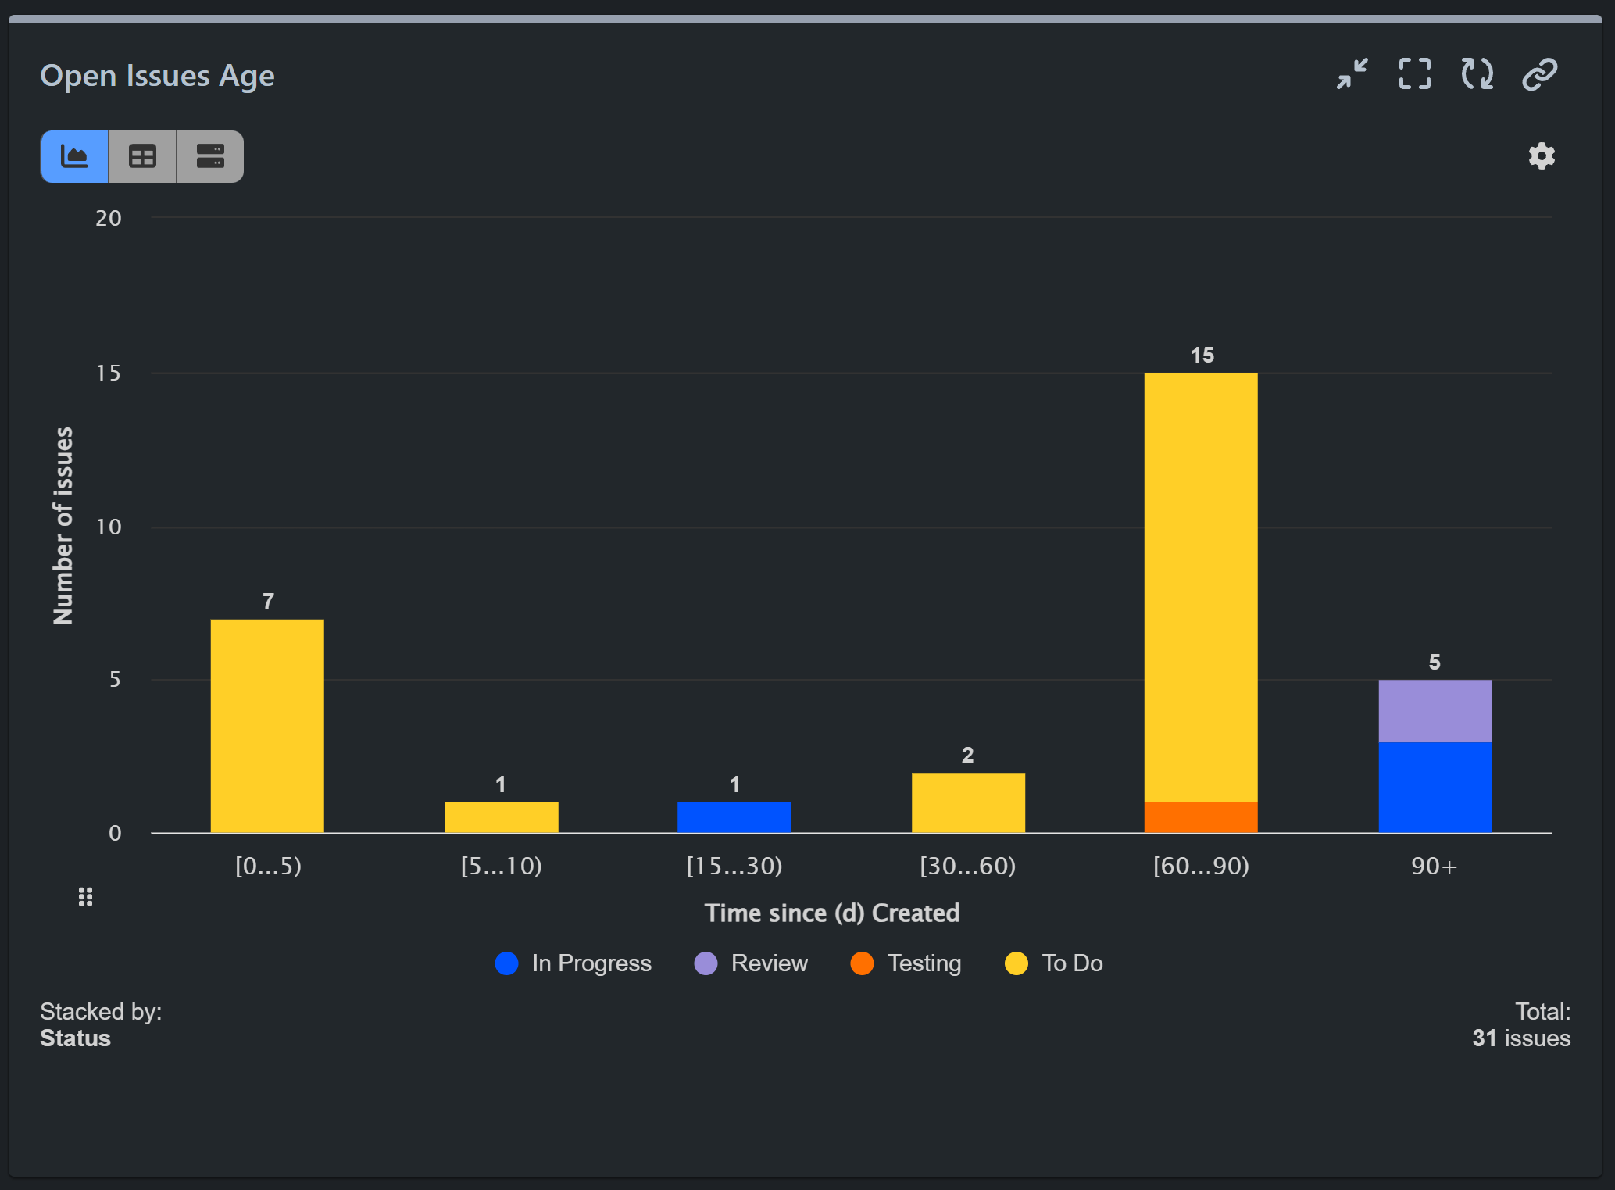Open the report settings gear
Image resolution: width=1615 pixels, height=1190 pixels.
tap(1541, 156)
